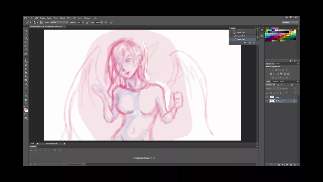This screenshot has height=182, width=323.
Task: Enable airbrush build-up mode
Action: pos(105,22)
